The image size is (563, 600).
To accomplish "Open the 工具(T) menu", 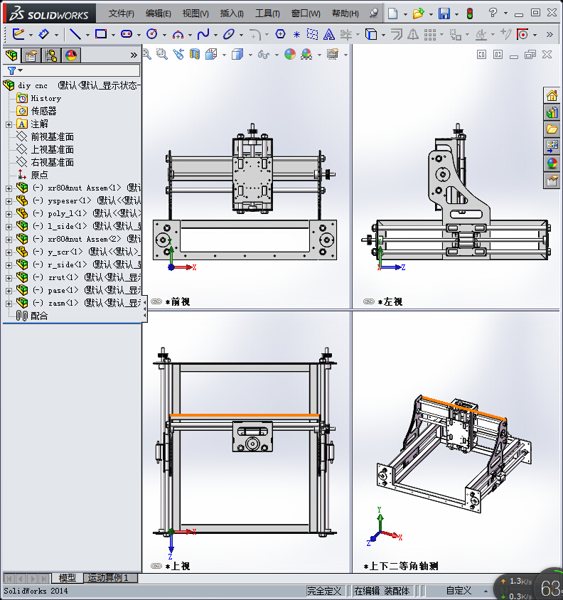I will tap(267, 14).
